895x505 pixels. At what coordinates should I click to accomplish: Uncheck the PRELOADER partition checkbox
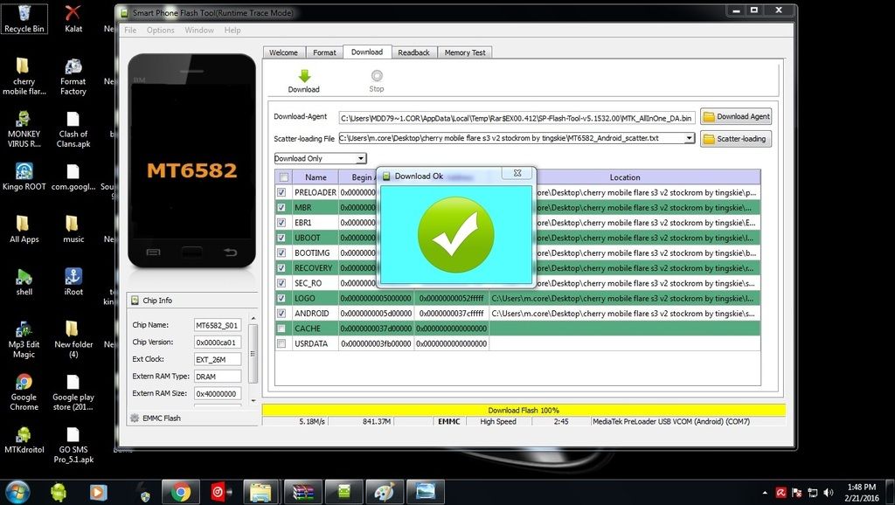coord(281,192)
